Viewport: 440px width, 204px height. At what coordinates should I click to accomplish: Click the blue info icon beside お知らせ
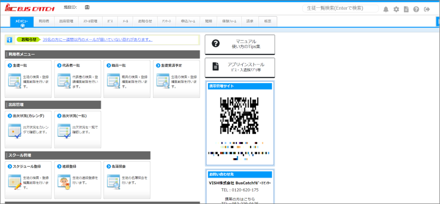[9, 40]
